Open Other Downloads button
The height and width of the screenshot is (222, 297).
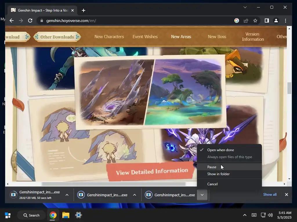point(57,37)
